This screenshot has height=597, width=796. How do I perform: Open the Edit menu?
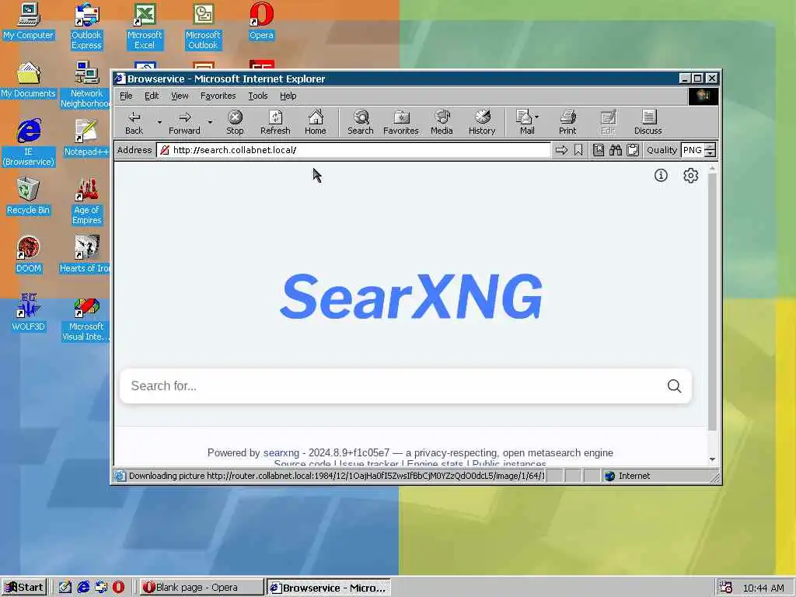[152, 96]
